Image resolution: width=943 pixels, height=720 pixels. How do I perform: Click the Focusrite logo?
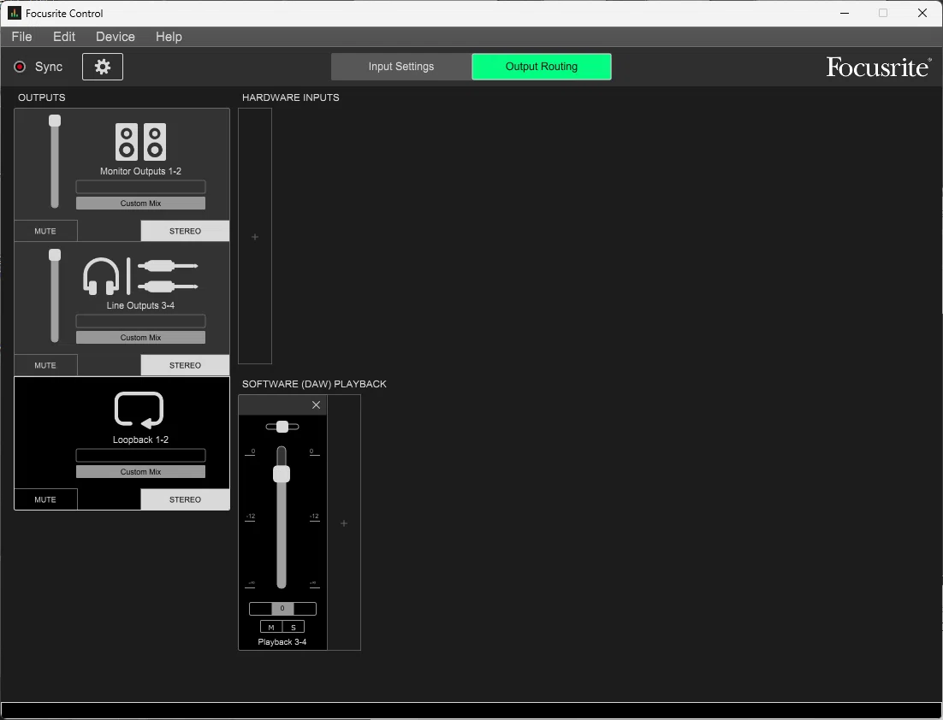[879, 67]
